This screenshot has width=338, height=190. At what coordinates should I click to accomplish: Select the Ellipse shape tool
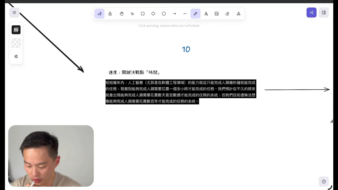coord(164,14)
